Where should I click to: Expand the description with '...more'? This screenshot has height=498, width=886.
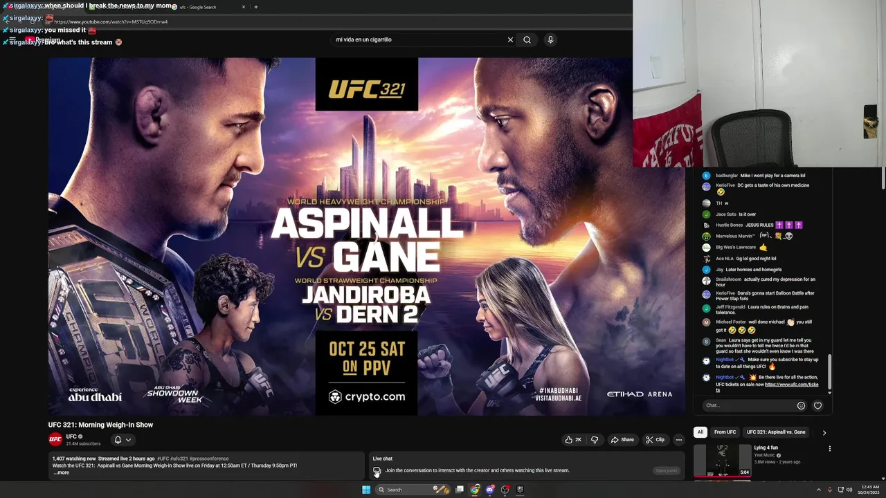point(62,472)
